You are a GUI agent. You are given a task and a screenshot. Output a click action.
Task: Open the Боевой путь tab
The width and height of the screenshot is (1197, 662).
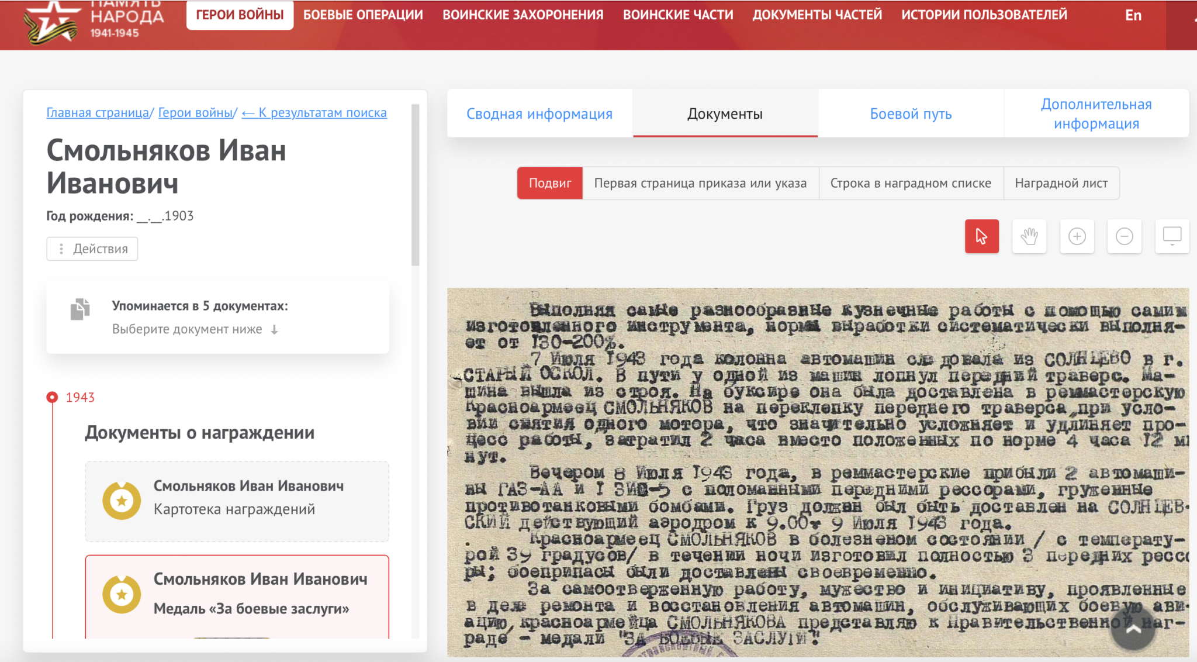click(x=911, y=113)
